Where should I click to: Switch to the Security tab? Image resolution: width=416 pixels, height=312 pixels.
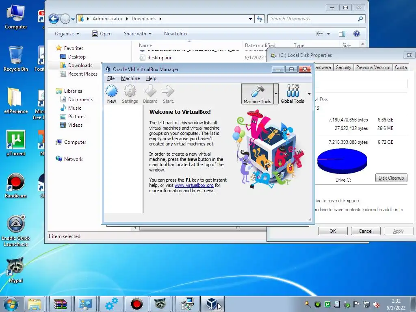[343, 67]
